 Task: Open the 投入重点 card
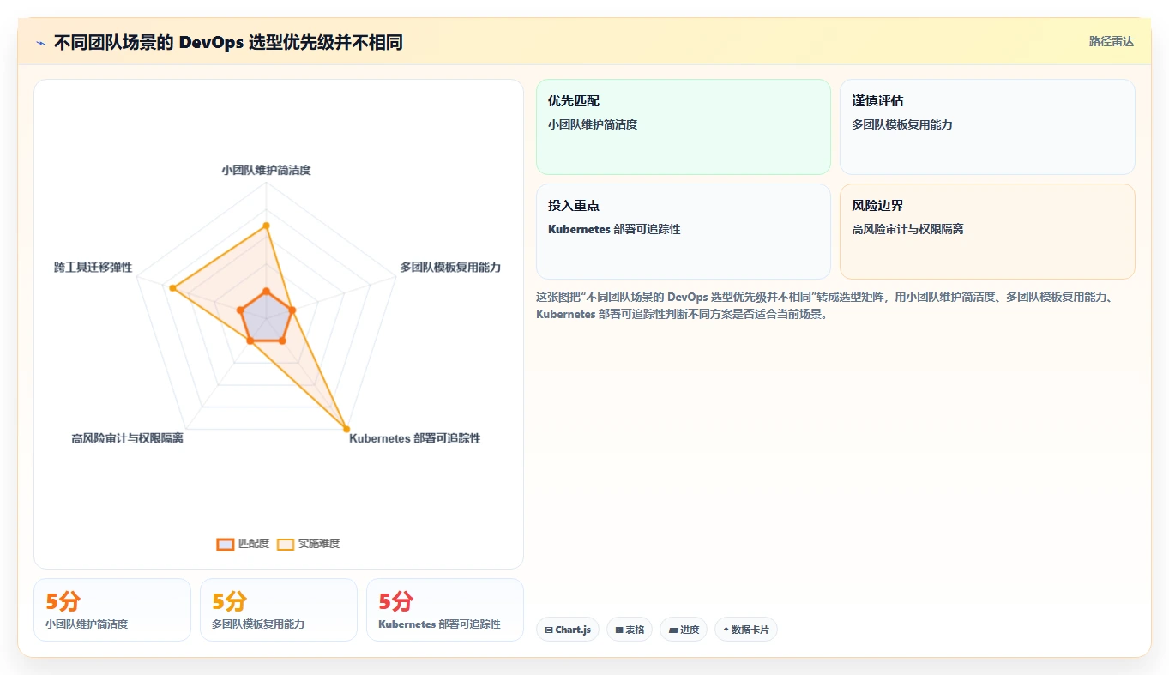684,232
